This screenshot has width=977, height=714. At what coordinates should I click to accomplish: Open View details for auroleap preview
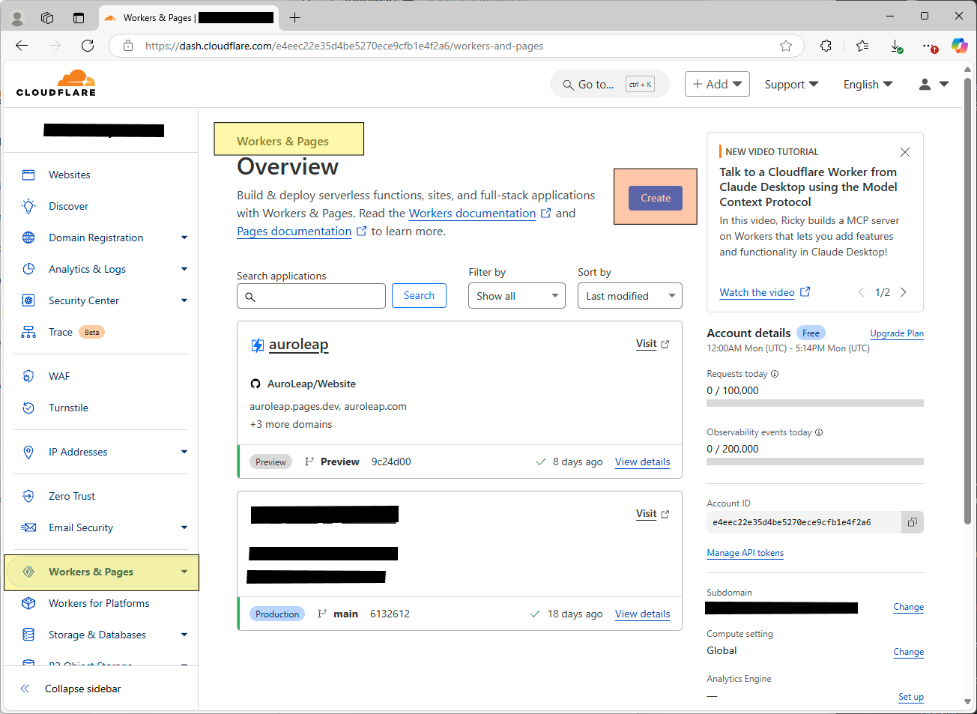[x=642, y=462]
